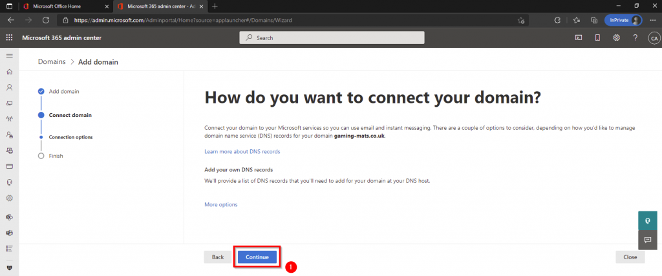The width and height of the screenshot is (662, 276).
Task: Close the Microsoft 365 admin center tab
Action: (x=202, y=6)
